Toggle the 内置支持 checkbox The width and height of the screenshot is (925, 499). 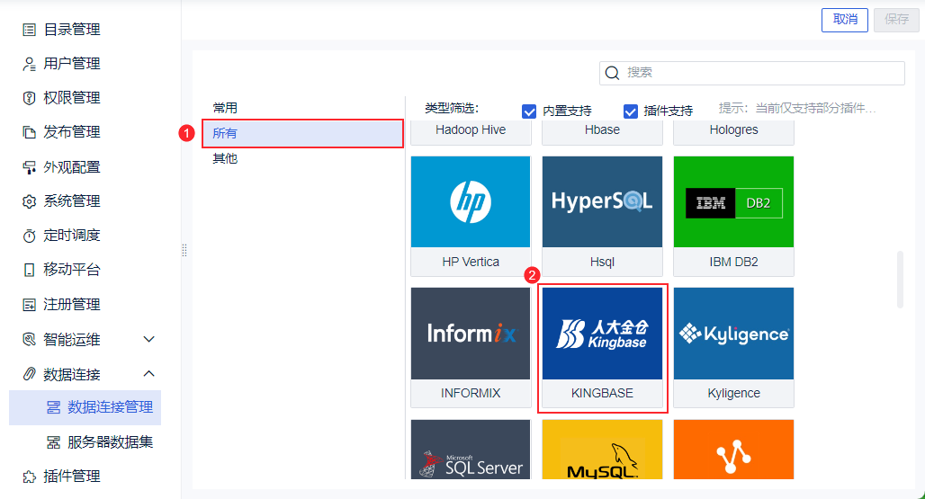pos(529,111)
